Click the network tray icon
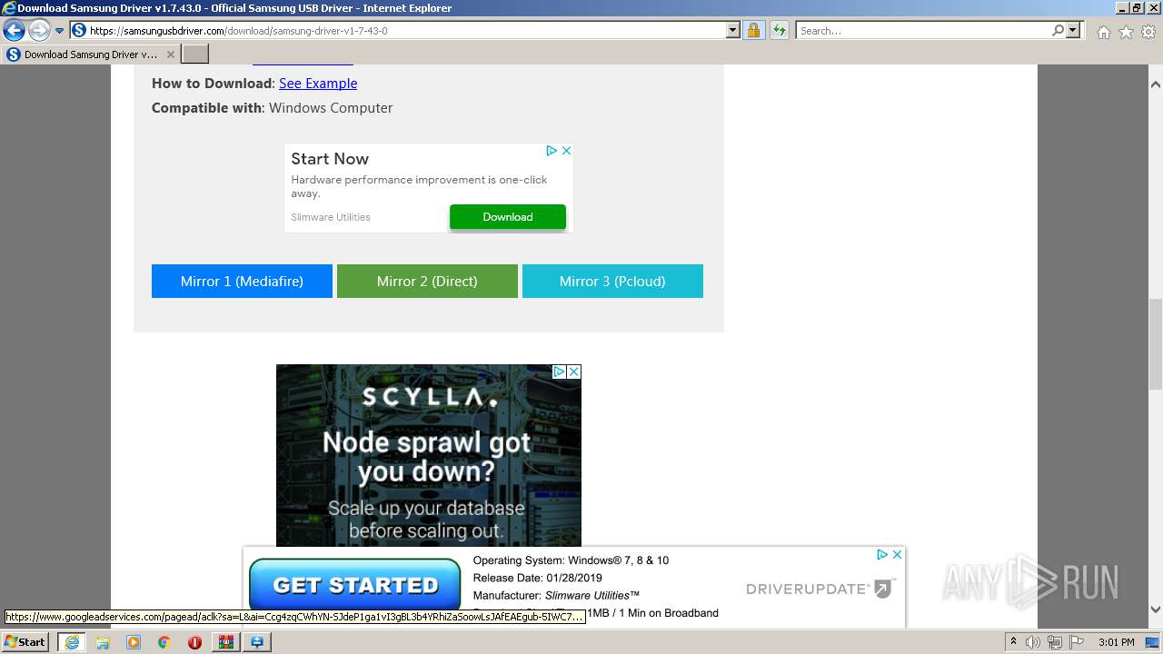Viewport: 1163px width, 654px height. [1055, 642]
